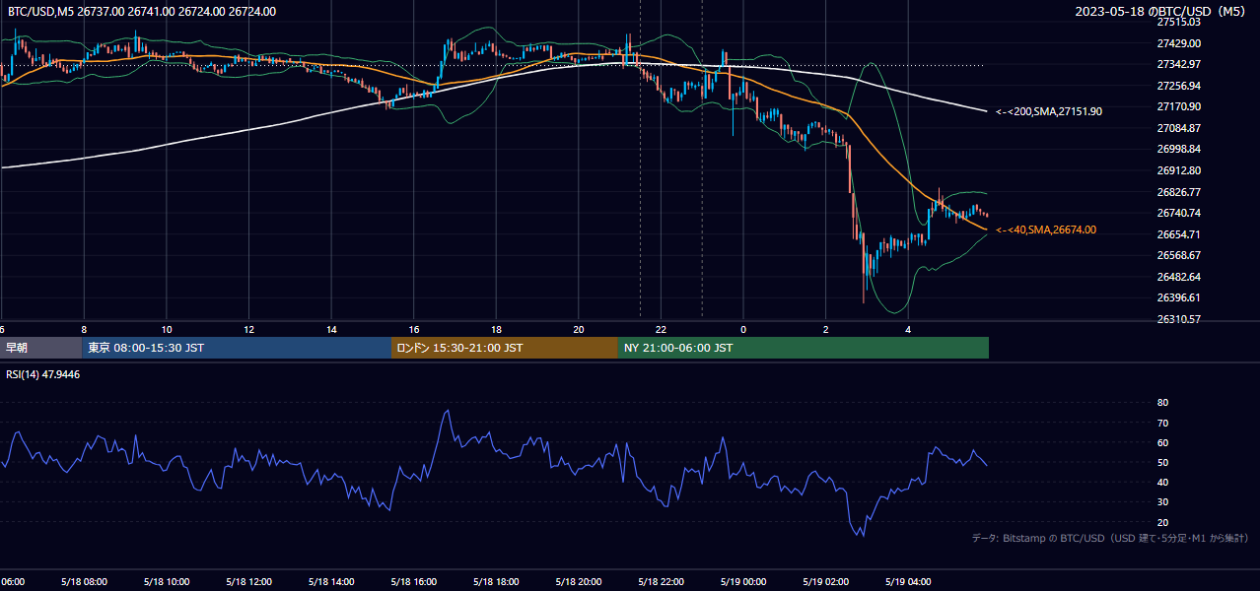The height and width of the screenshot is (591, 1260).
Task: Select the 東京 08:00-15:30 JST session bar
Action: 238,348
